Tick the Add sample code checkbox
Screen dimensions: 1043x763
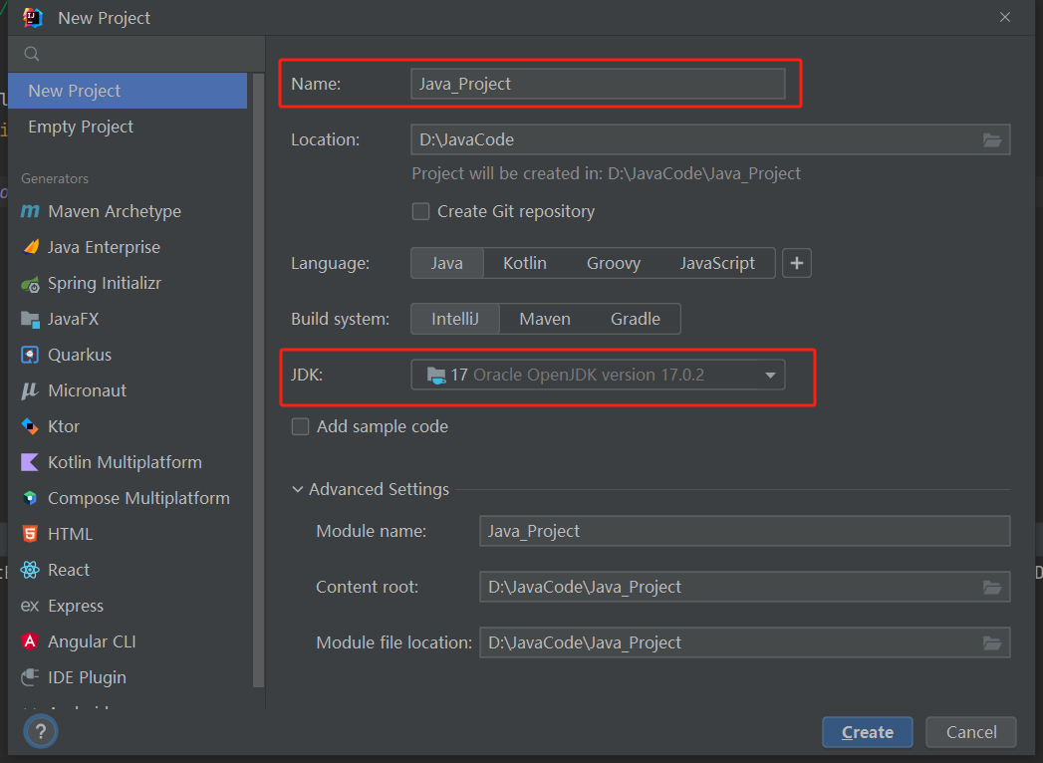click(x=301, y=427)
